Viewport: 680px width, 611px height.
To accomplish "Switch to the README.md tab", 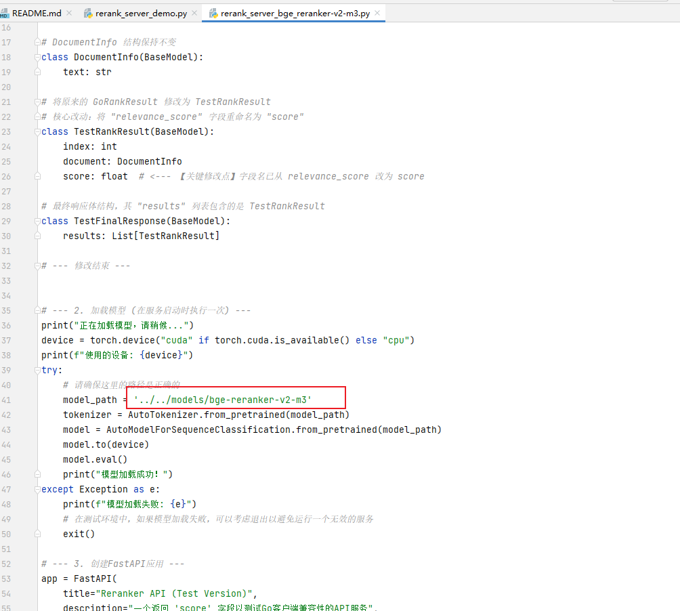I will click(37, 14).
